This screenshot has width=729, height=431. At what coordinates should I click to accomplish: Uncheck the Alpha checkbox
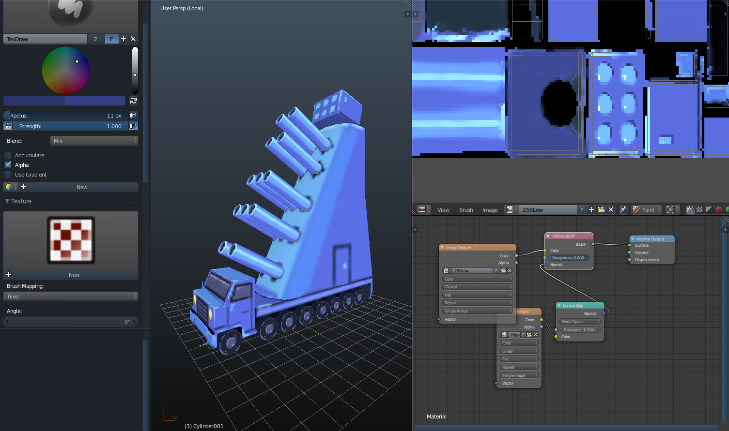(x=8, y=165)
